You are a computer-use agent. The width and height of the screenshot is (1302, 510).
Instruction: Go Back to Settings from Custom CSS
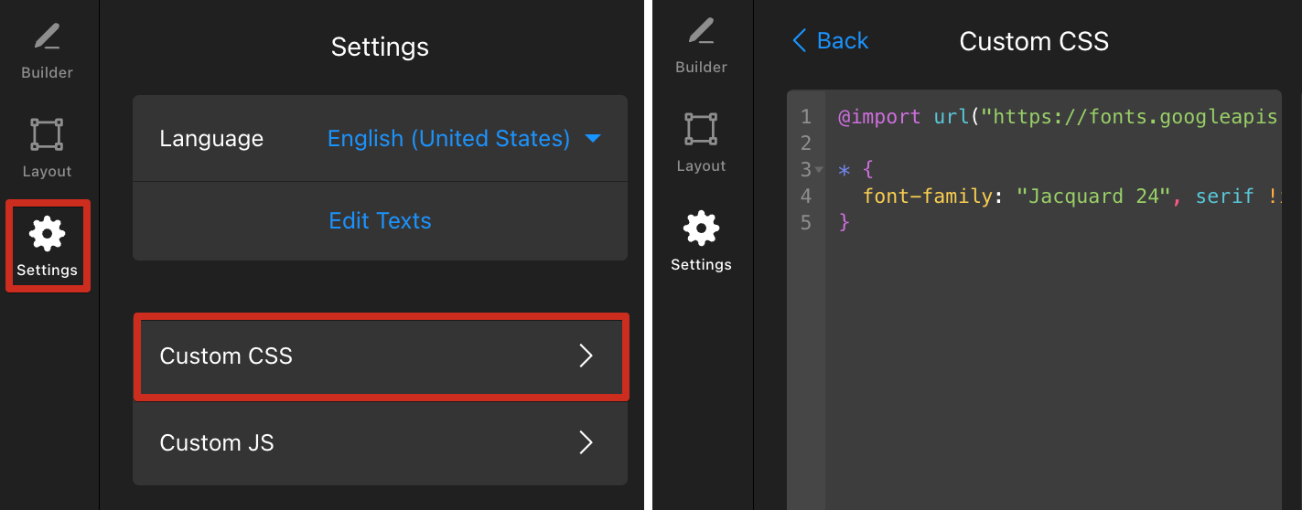pyautogui.click(x=831, y=41)
